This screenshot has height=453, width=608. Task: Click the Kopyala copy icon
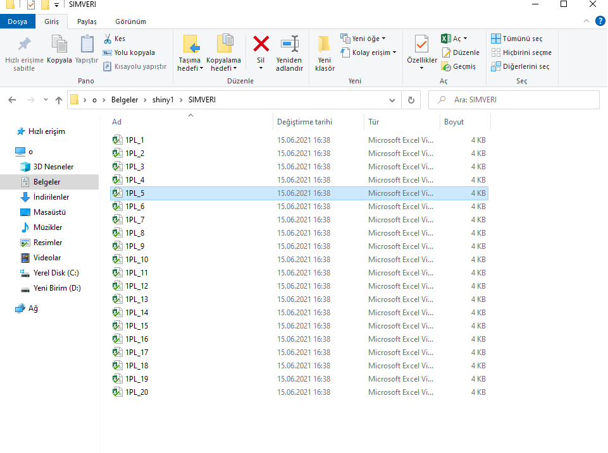click(59, 44)
